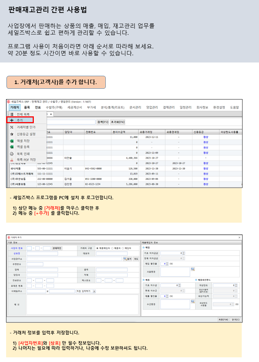Adjust the 매입 할인율 spinner
259x362 pixels.
click(167, 264)
